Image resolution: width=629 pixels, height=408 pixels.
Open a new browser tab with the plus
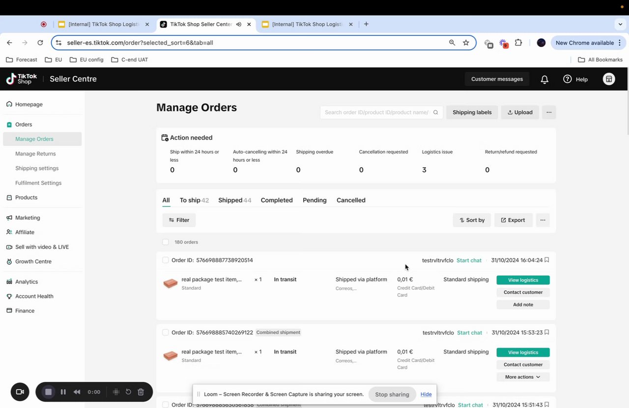pos(366,24)
